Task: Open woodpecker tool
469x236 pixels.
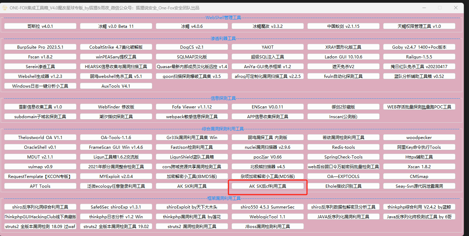Action: [419, 137]
